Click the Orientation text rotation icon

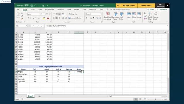[63, 14]
